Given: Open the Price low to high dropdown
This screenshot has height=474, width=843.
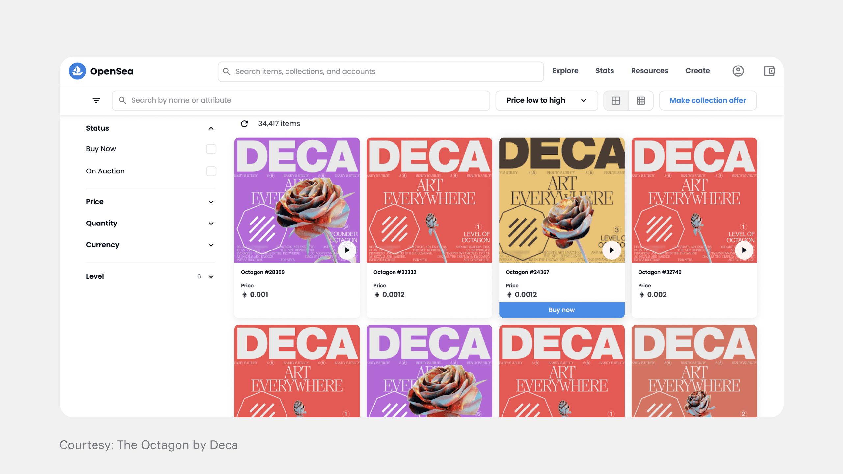Looking at the screenshot, I should [x=547, y=101].
